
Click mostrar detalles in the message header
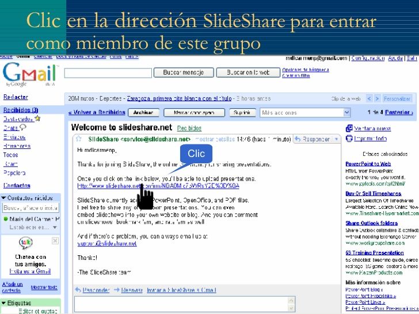[215, 139]
